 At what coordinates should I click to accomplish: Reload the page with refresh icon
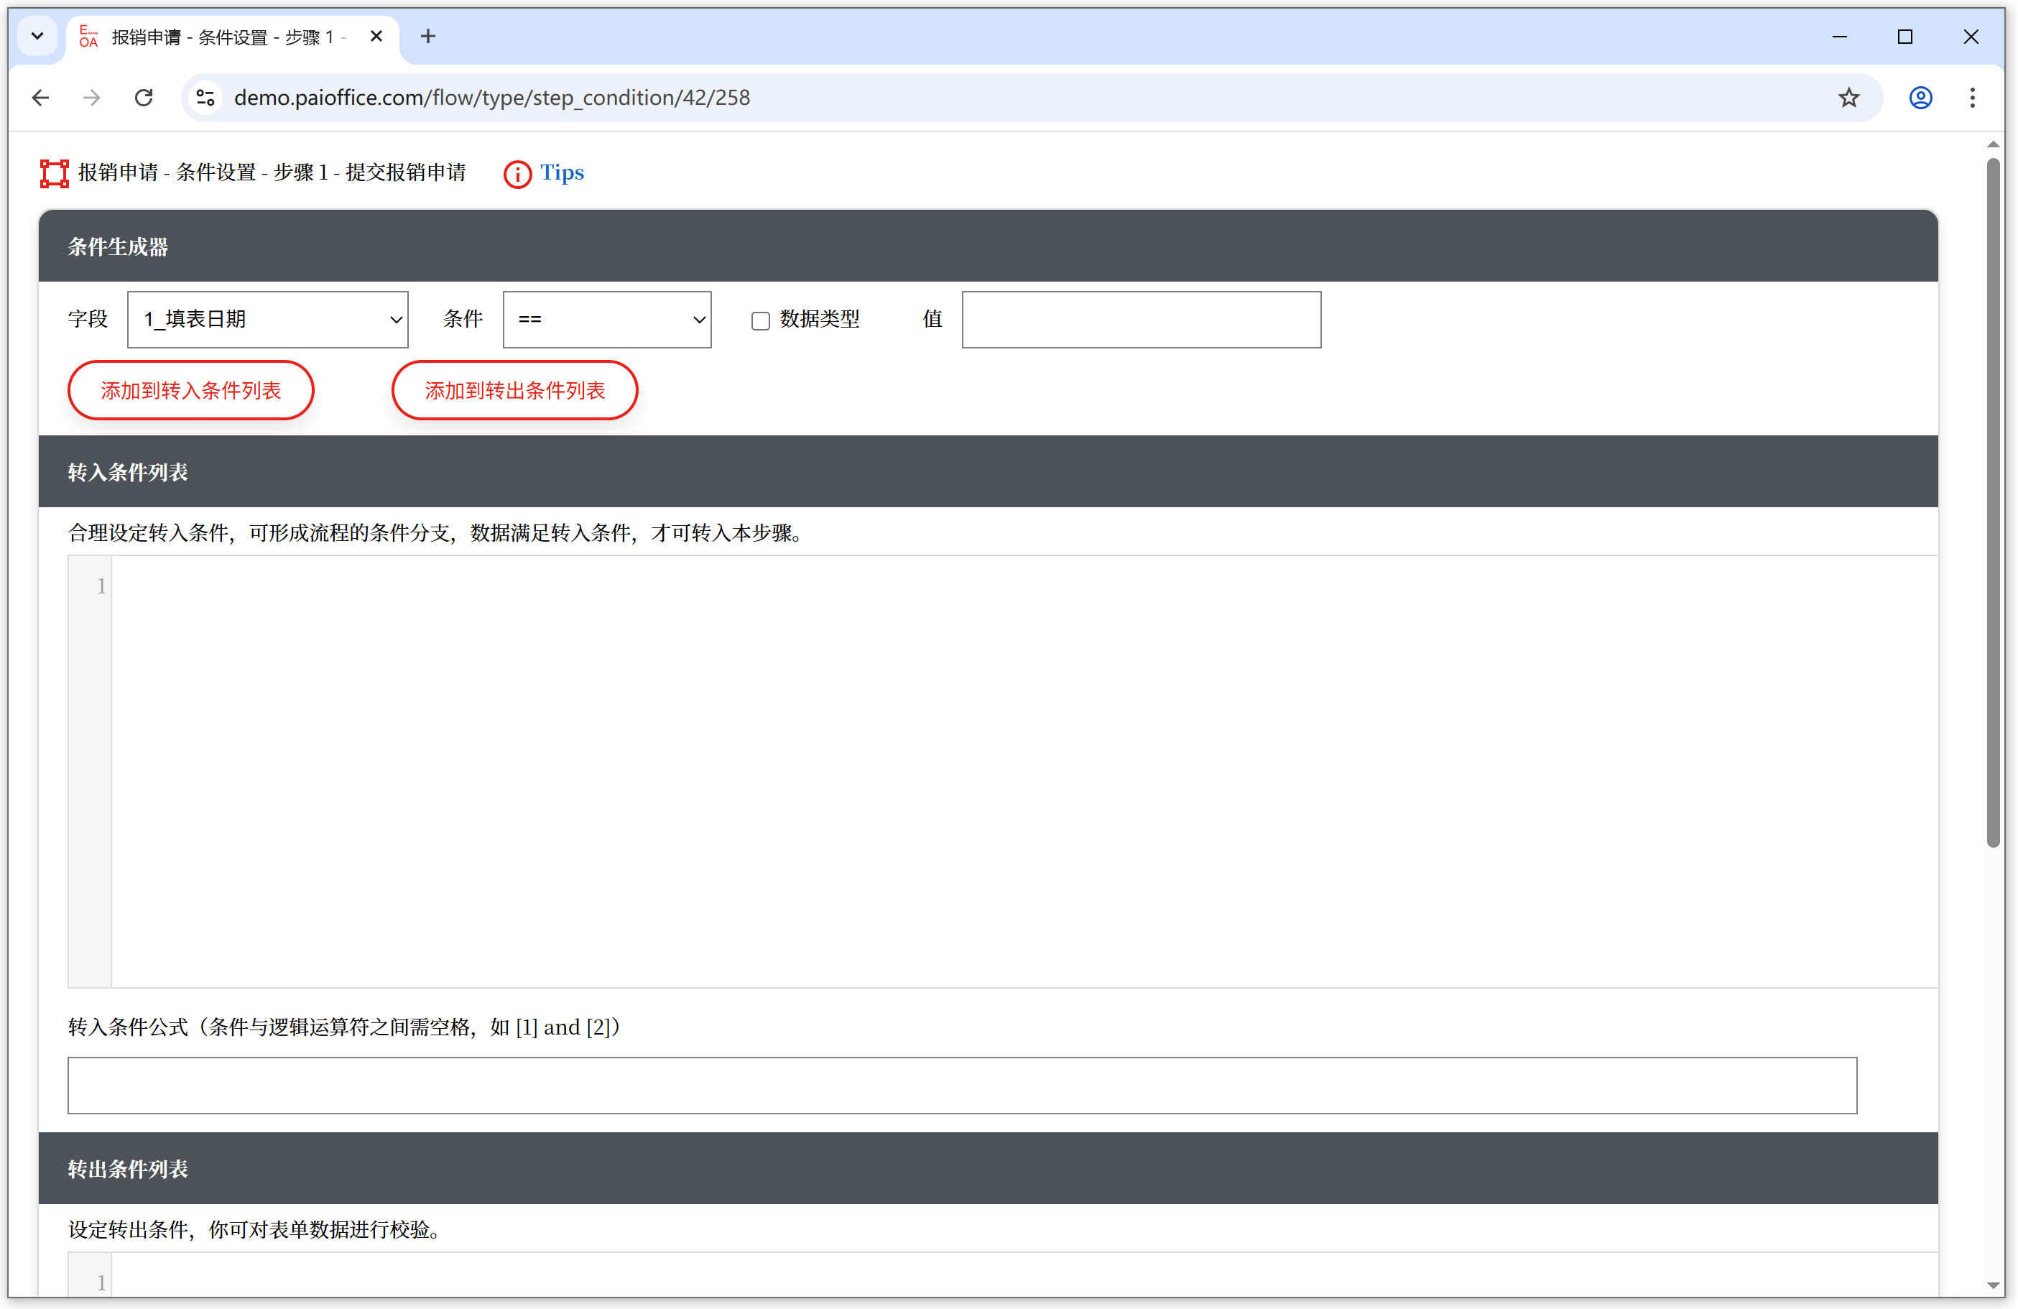pyautogui.click(x=144, y=98)
